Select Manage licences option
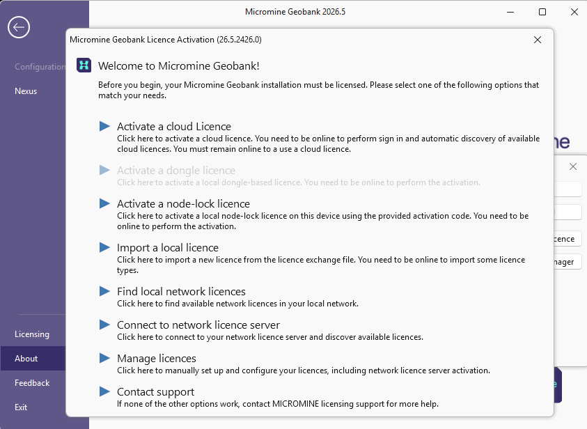 pyautogui.click(x=157, y=358)
